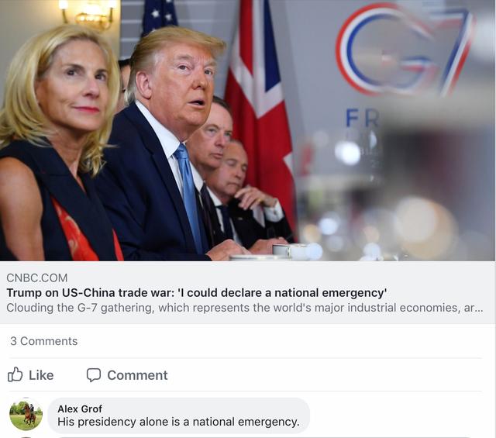This screenshot has height=438, width=496.
Task: Click the wall lamp in the photo
Action: pyautogui.click(x=89, y=13)
